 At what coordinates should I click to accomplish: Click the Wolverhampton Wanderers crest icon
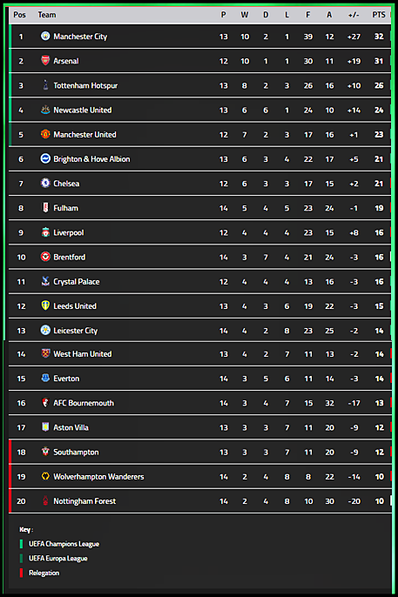click(45, 476)
